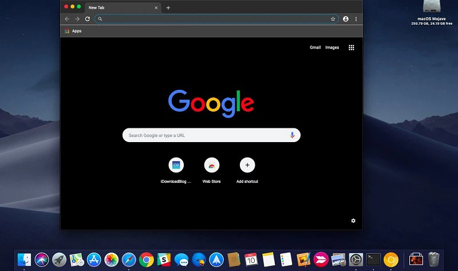Open Reminders from the Dock

(286, 260)
